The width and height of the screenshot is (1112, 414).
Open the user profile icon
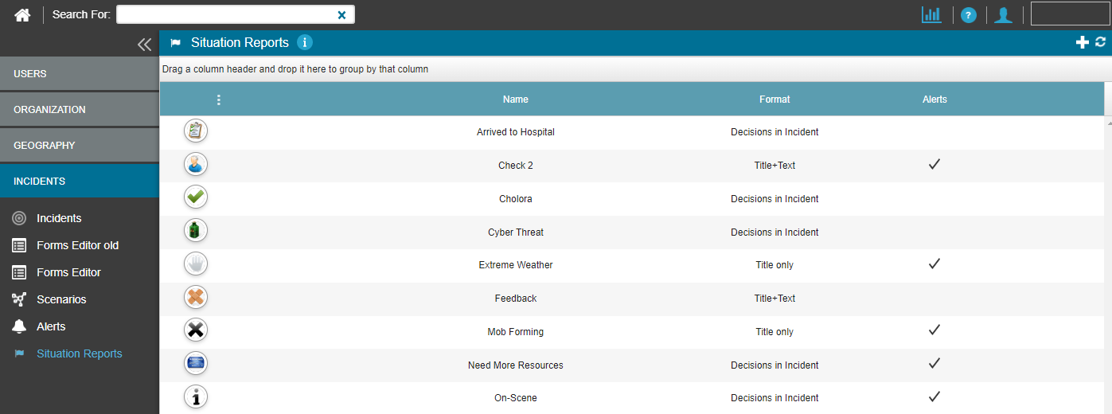click(1003, 14)
